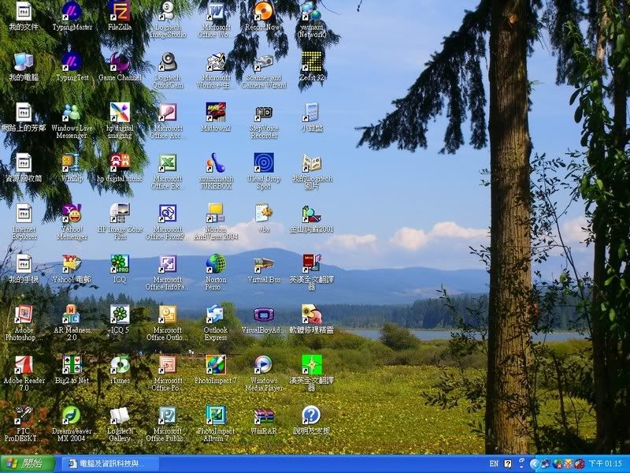Open the 開始 Start menu
This screenshot has width=630, height=473.
click(x=28, y=464)
